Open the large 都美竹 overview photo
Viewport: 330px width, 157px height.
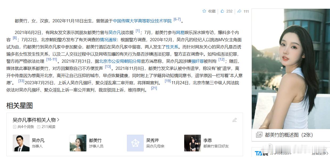coord(291,69)
